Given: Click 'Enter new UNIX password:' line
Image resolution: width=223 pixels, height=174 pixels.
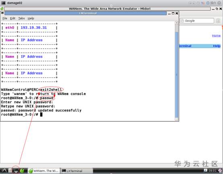Looking at the screenshot, I should click(x=27, y=102).
